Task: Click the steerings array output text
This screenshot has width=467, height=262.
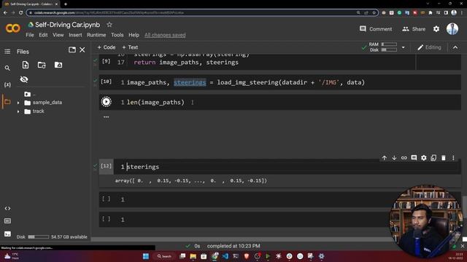Action: coord(191,180)
